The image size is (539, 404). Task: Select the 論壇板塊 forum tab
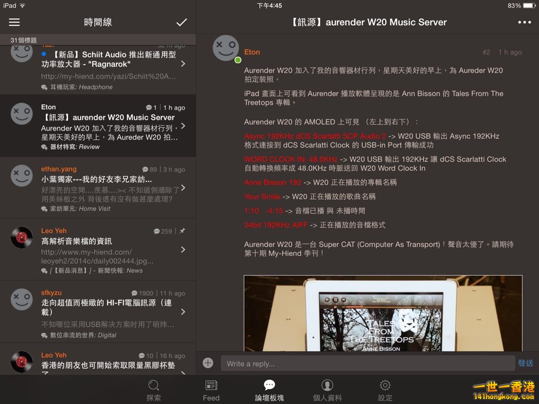coord(269,390)
